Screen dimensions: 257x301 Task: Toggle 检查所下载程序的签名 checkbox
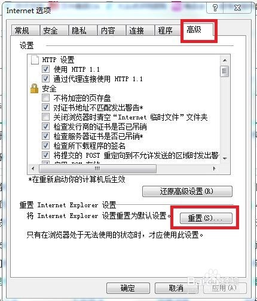coord(45,146)
